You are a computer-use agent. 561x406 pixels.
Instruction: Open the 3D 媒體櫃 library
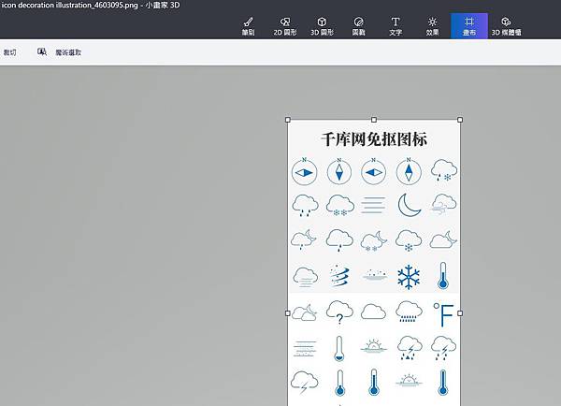click(506, 26)
